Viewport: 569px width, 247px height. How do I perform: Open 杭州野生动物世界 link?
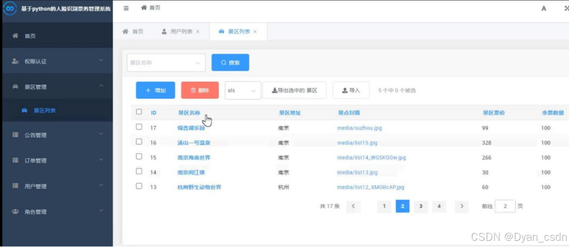(199, 187)
